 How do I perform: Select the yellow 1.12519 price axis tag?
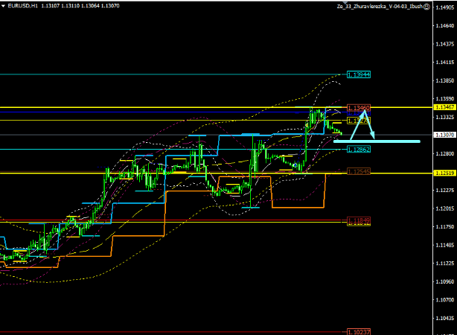pos(444,173)
